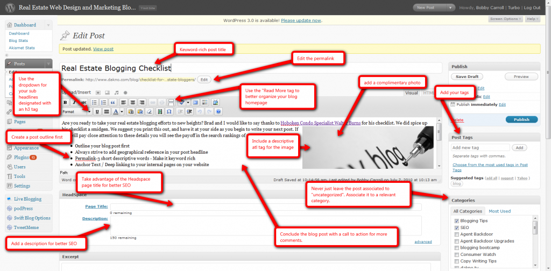Viewport: 551px width, 271px height.
Task: Pick a text color with the A swatch
Action: [x=116, y=112]
